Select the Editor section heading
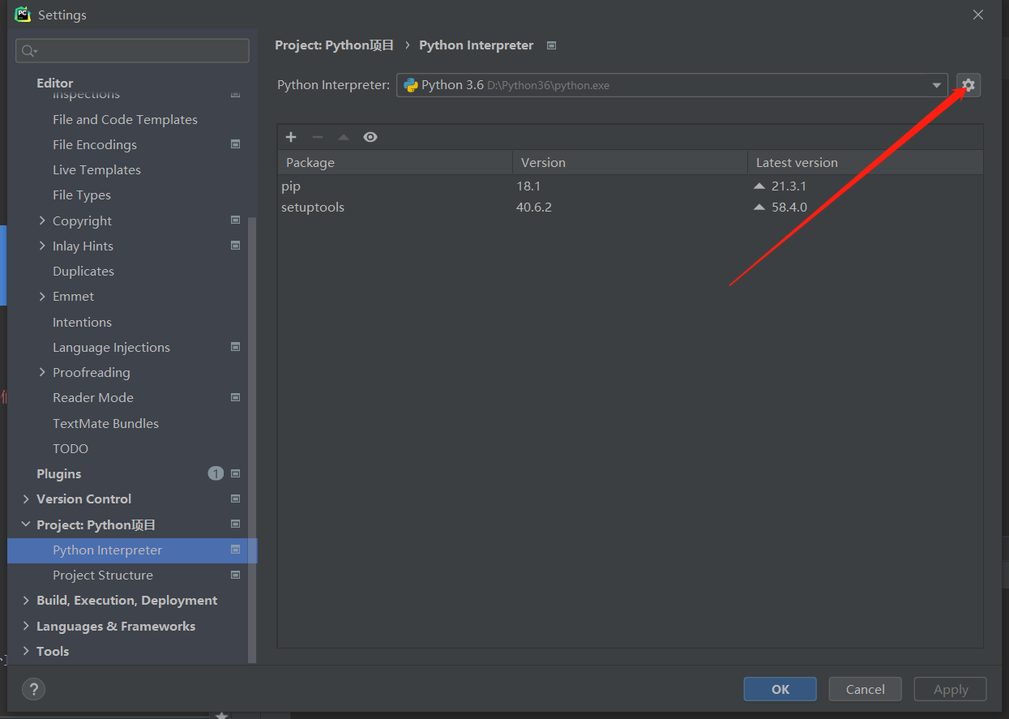Image resolution: width=1009 pixels, height=719 pixels. pyautogui.click(x=55, y=83)
